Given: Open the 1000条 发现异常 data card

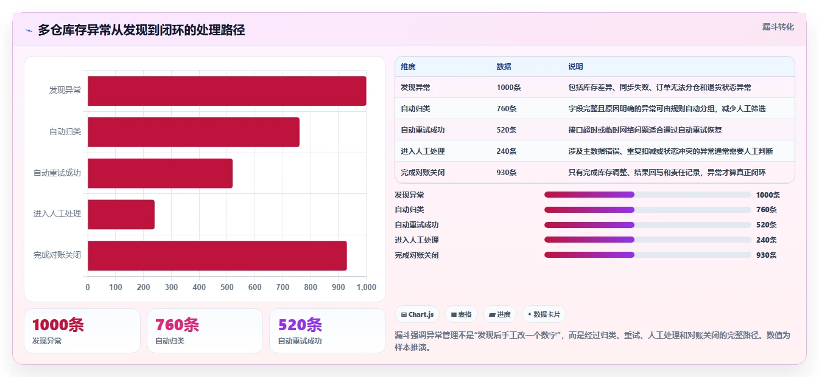Looking at the screenshot, I should (x=82, y=331).
